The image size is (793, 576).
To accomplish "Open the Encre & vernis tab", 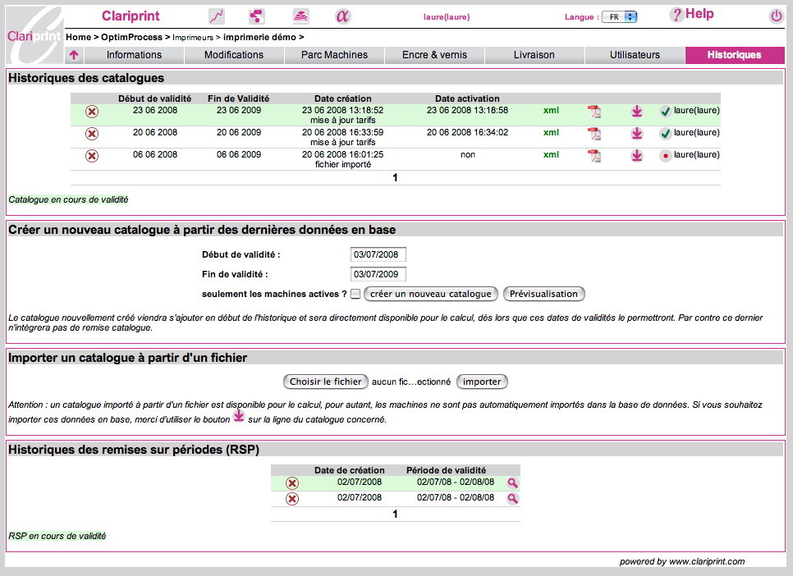I will [434, 55].
